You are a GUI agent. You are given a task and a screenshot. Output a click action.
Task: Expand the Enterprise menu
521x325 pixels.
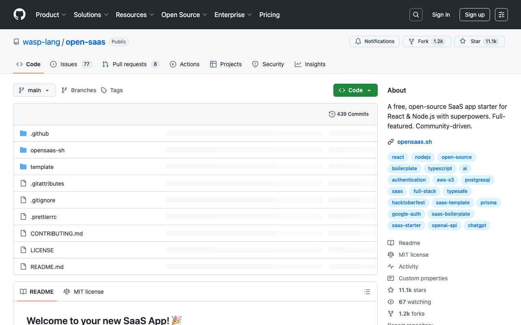(x=233, y=15)
